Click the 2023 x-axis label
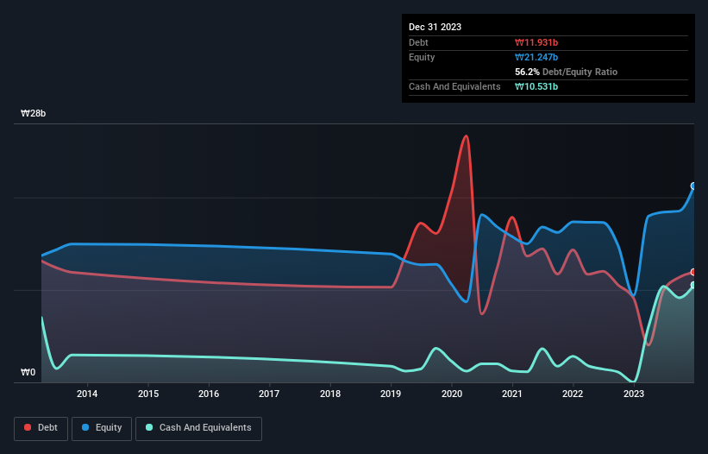This screenshot has height=454, width=708. click(634, 394)
